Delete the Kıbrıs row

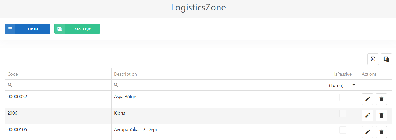click(381, 115)
